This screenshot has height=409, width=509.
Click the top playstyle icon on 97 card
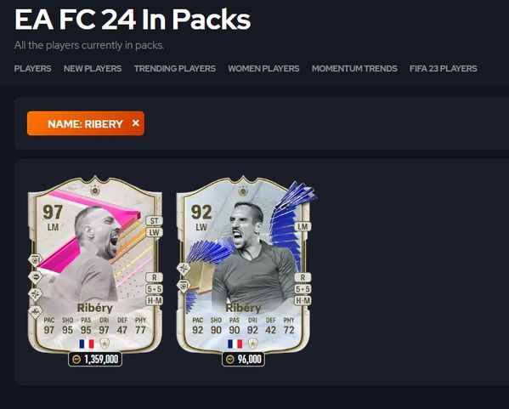tap(36, 260)
